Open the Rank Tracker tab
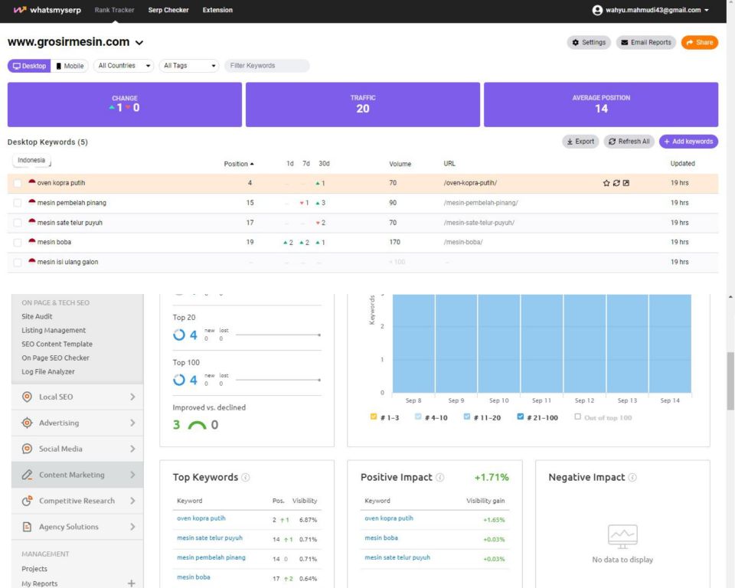 pyautogui.click(x=114, y=10)
